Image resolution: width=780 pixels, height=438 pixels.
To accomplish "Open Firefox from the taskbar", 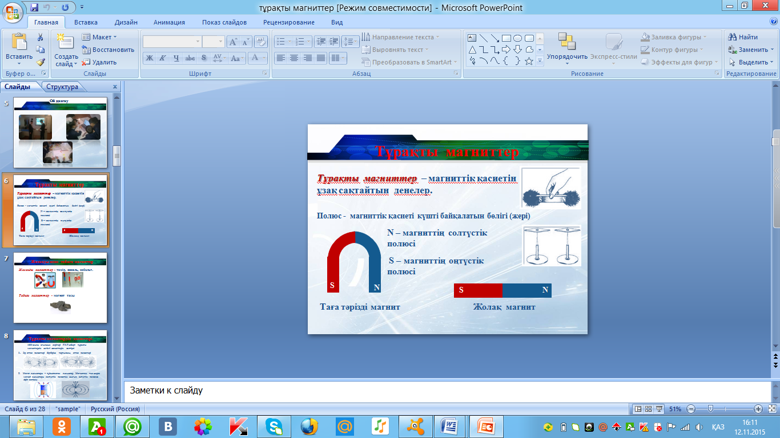I will point(309,426).
